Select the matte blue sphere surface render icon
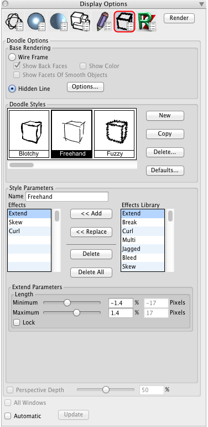 coord(58,22)
